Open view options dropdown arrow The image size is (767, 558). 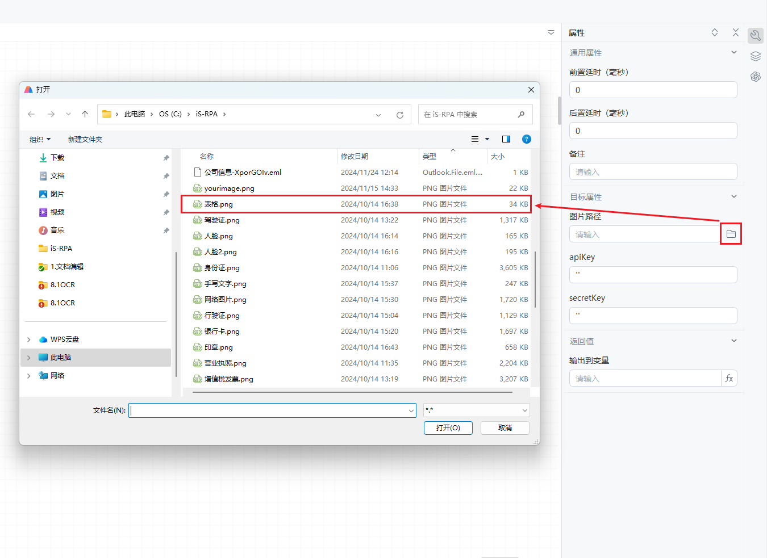(x=487, y=139)
